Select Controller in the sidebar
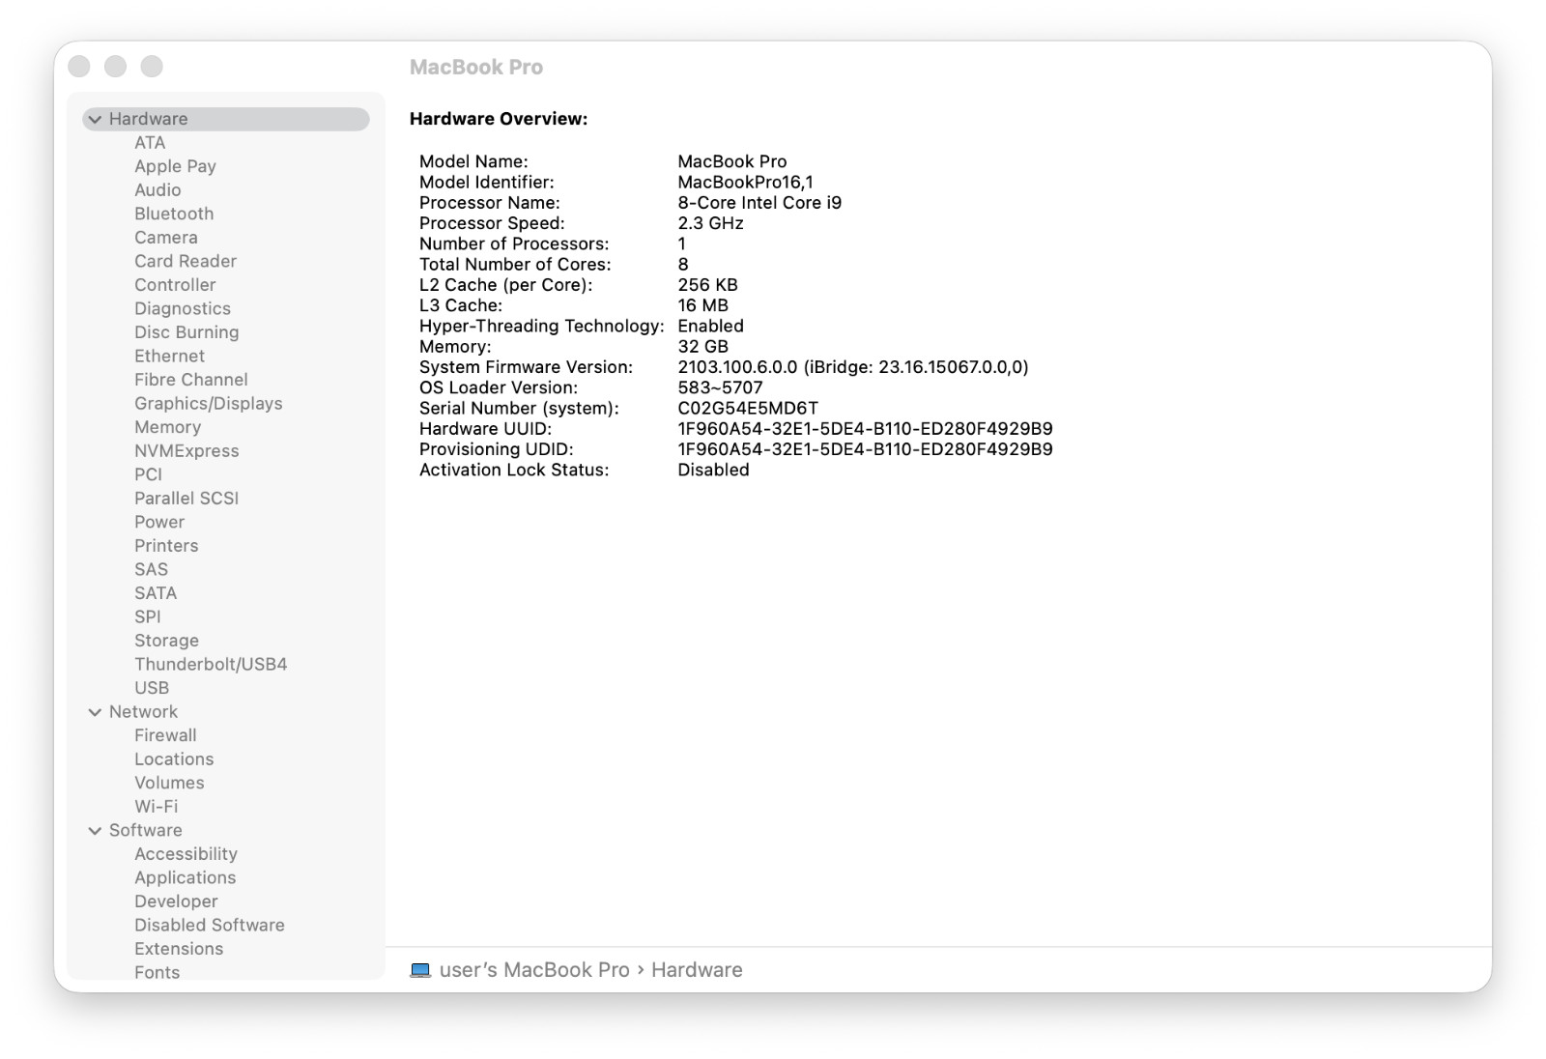Viewport: 1546px width, 1059px height. (x=175, y=285)
